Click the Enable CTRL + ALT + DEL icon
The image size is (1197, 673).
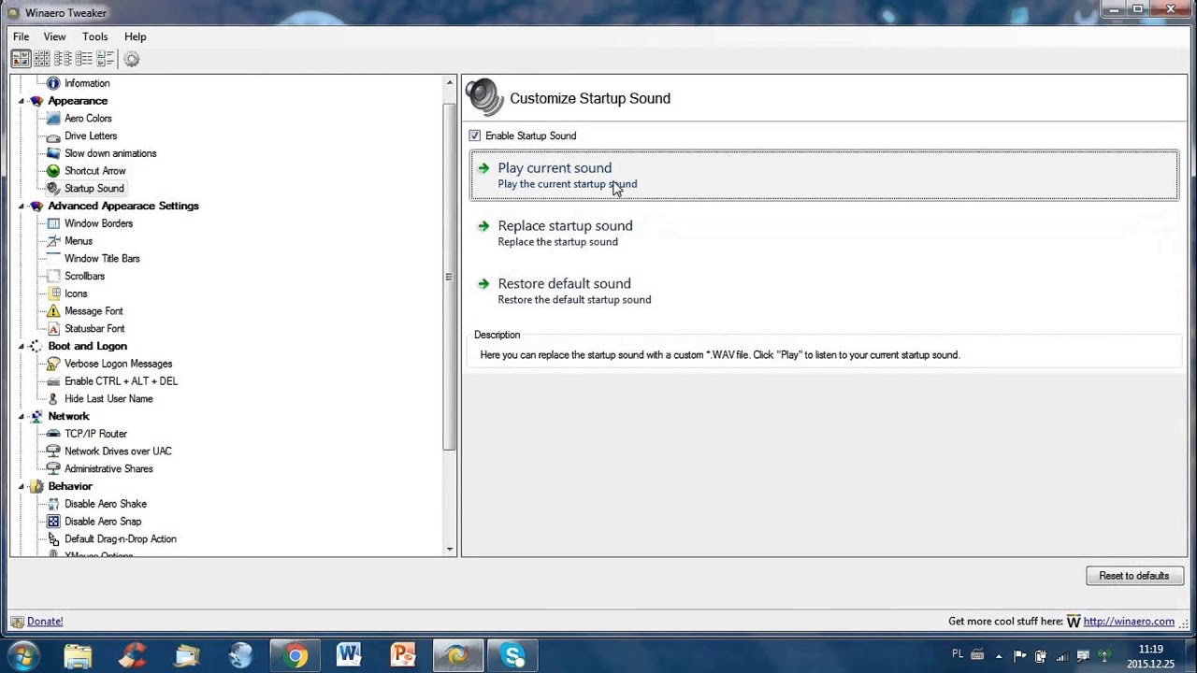coord(53,381)
